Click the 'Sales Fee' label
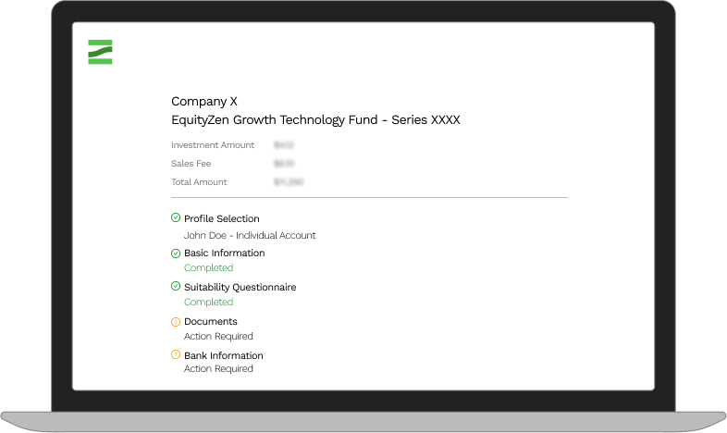Image resolution: width=727 pixels, height=433 pixels. click(x=191, y=164)
